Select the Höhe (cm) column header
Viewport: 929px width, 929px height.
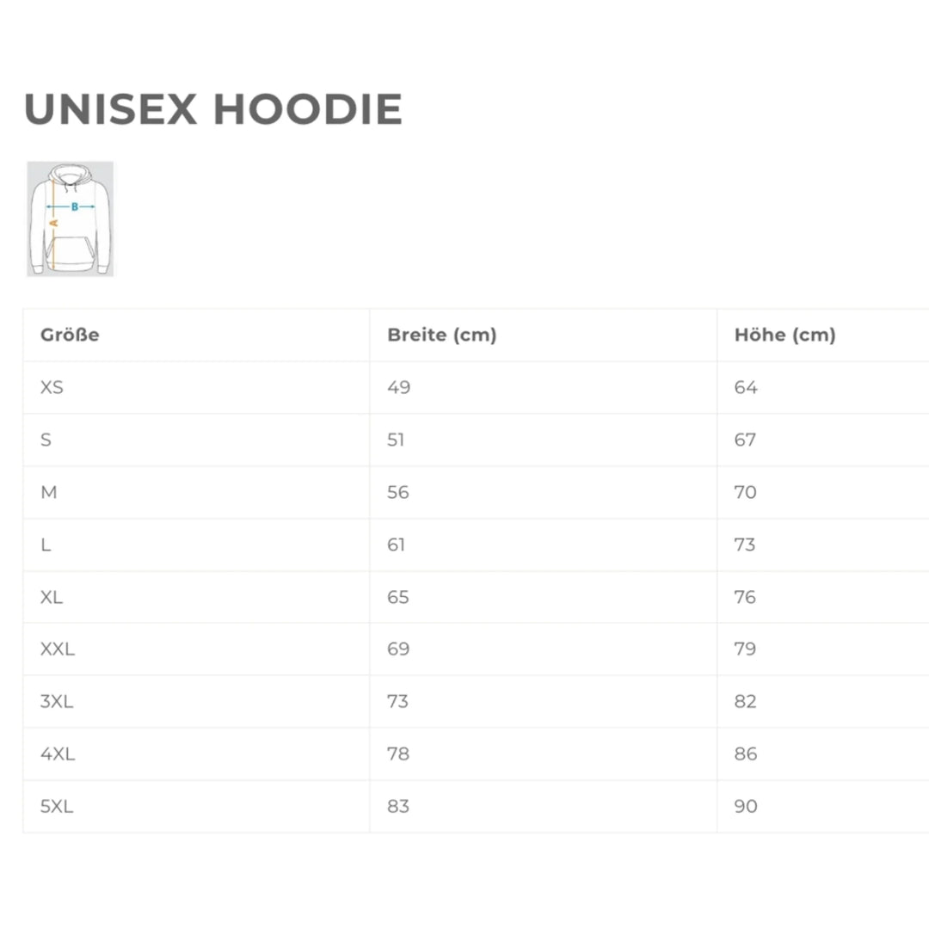[x=784, y=335]
